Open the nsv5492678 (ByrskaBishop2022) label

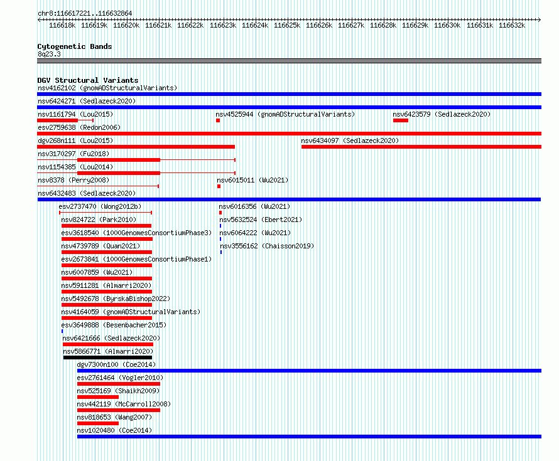pos(116,299)
